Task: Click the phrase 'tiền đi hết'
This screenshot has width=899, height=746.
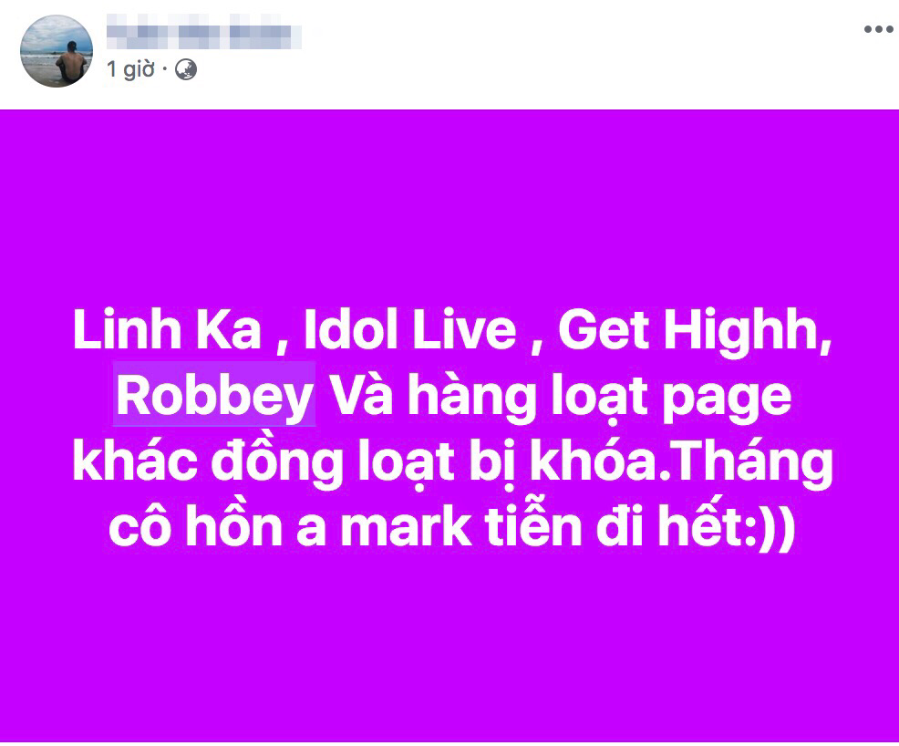Action: (x=614, y=524)
